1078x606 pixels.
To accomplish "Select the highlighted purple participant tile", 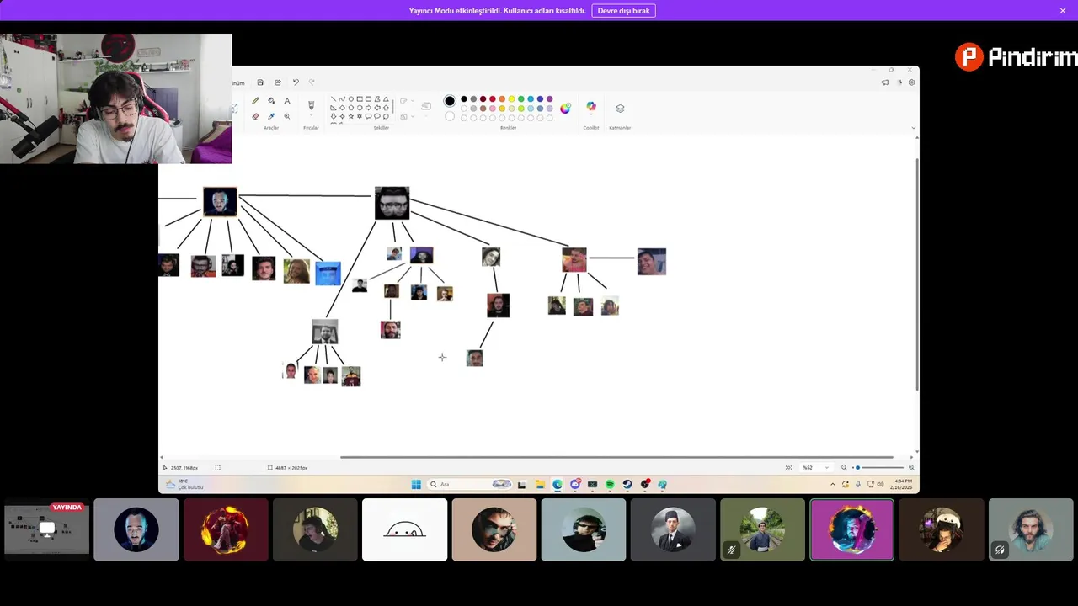I will click(x=851, y=529).
